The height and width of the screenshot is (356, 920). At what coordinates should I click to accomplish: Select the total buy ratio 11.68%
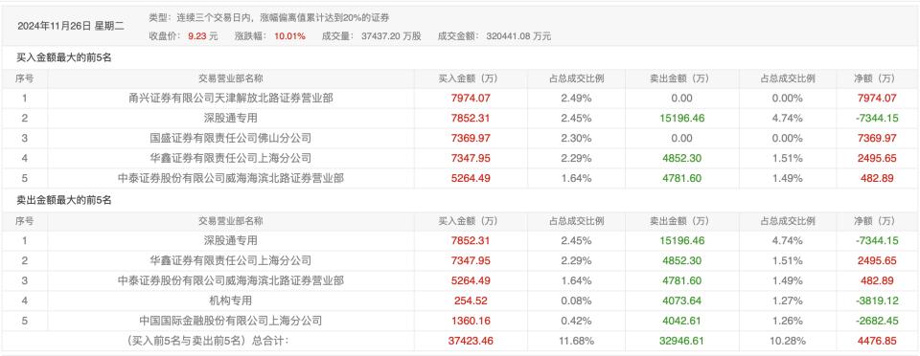pyautogui.click(x=576, y=340)
